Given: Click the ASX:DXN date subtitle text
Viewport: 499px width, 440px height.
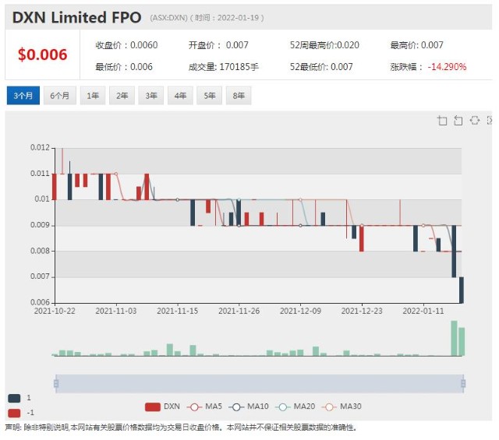Looking at the screenshot, I should click(x=207, y=18).
